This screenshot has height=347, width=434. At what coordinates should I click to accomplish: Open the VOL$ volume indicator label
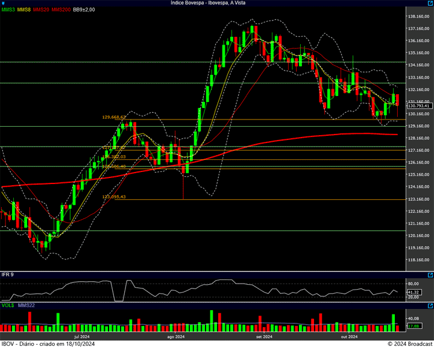point(7,305)
